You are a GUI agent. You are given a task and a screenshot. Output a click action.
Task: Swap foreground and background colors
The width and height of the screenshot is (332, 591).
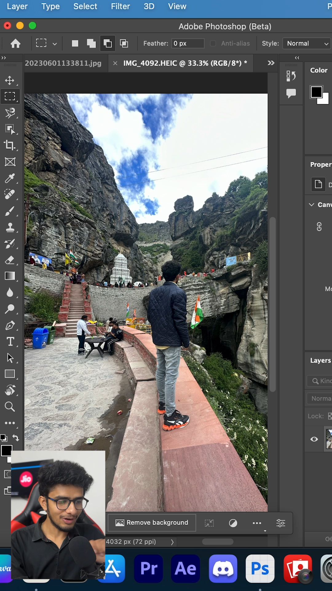tap(16, 438)
